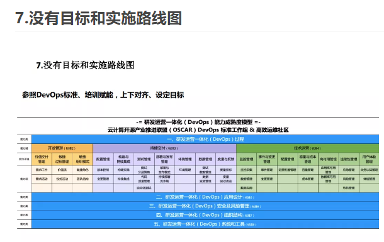Image resolution: width=384 pixels, height=242 pixels.
Task: Click the 价值交付管理 cell
Action: [x=42, y=159]
